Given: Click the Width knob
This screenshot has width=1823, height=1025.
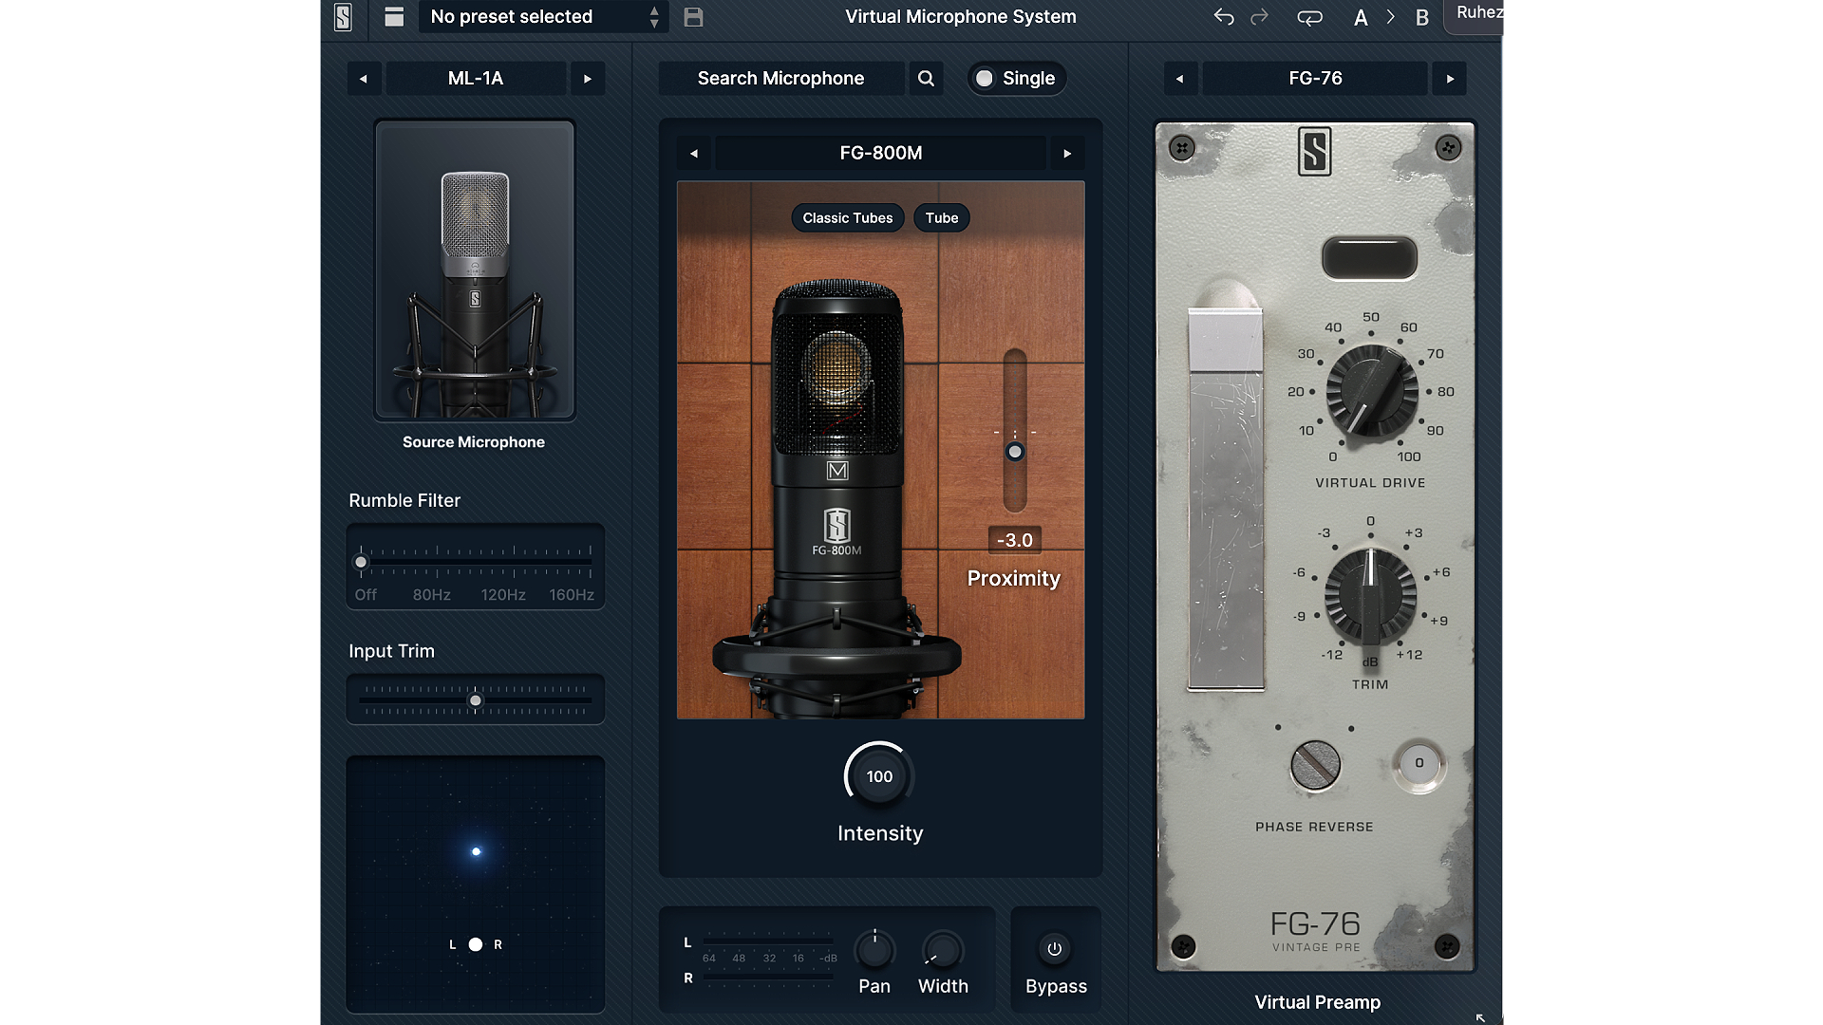Looking at the screenshot, I should (943, 950).
